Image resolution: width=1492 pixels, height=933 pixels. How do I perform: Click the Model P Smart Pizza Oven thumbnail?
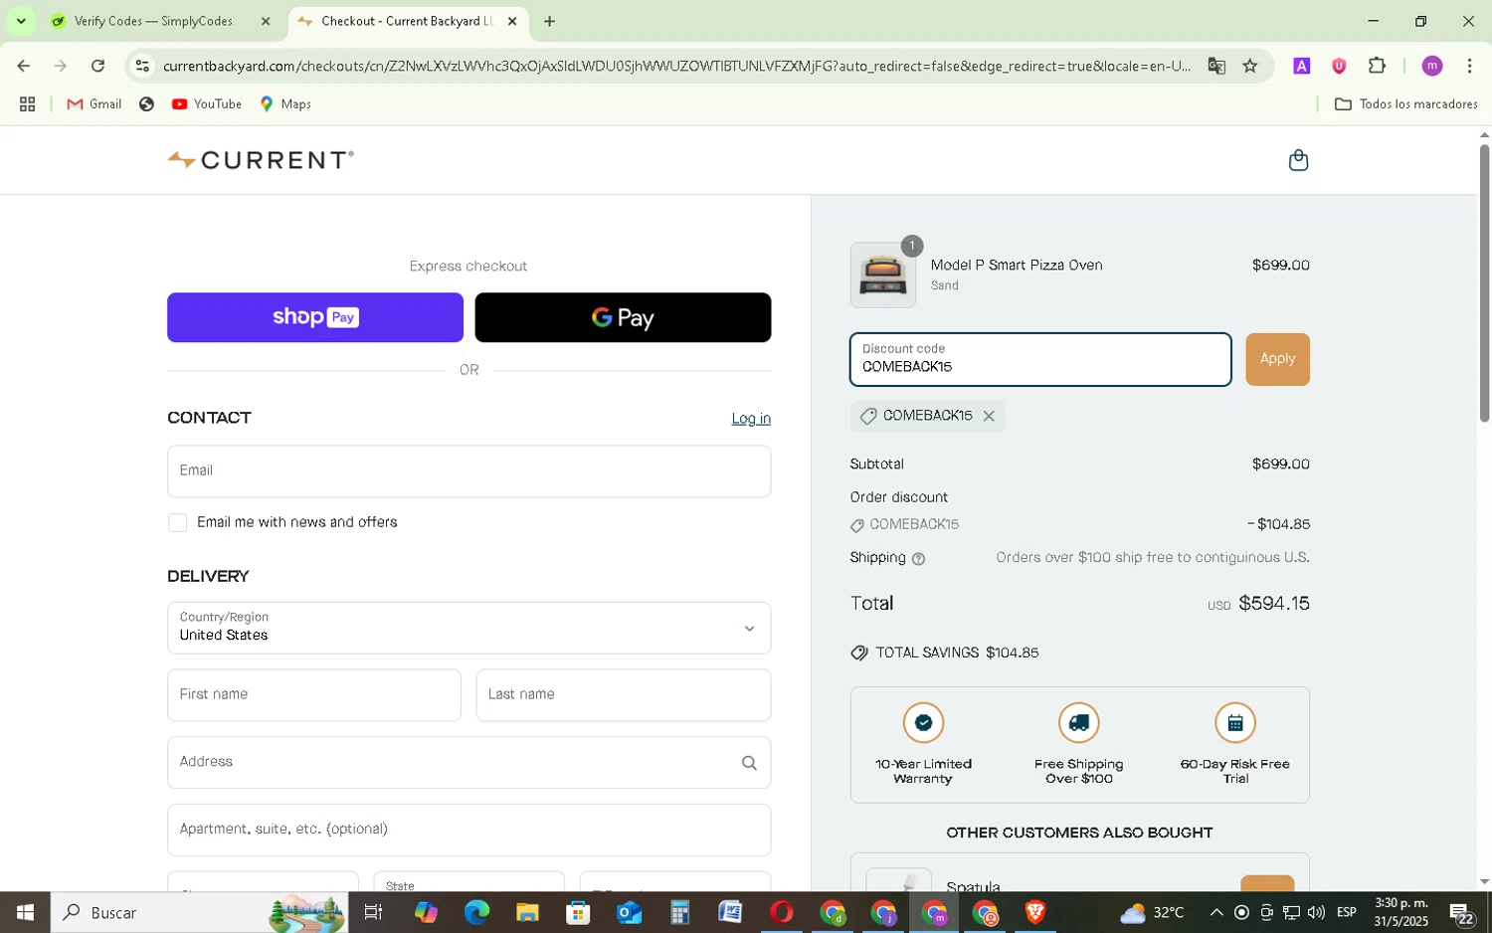(882, 276)
